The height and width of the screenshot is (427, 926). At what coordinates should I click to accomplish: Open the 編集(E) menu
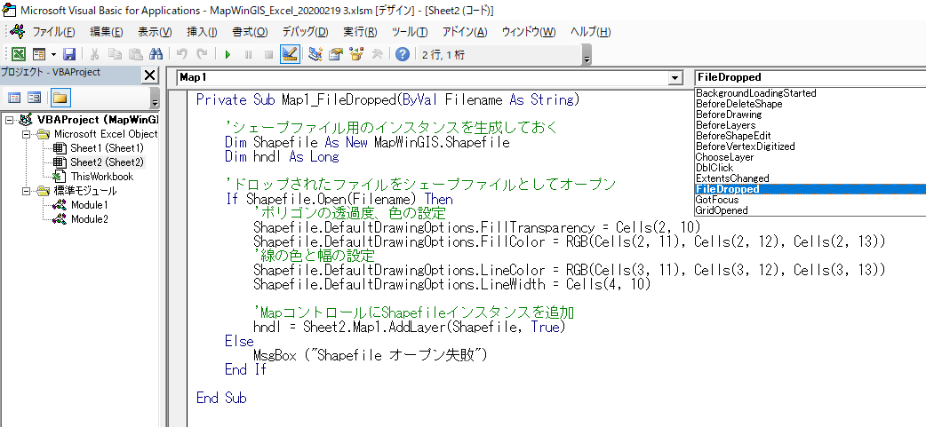tap(107, 32)
